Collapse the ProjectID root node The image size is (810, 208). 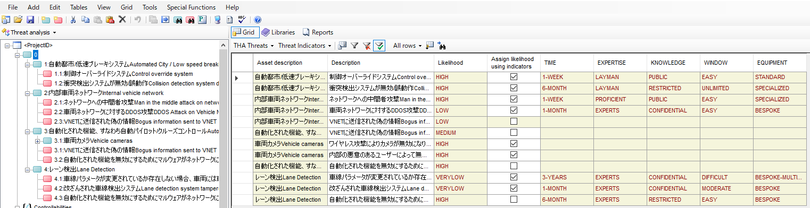click(x=7, y=45)
